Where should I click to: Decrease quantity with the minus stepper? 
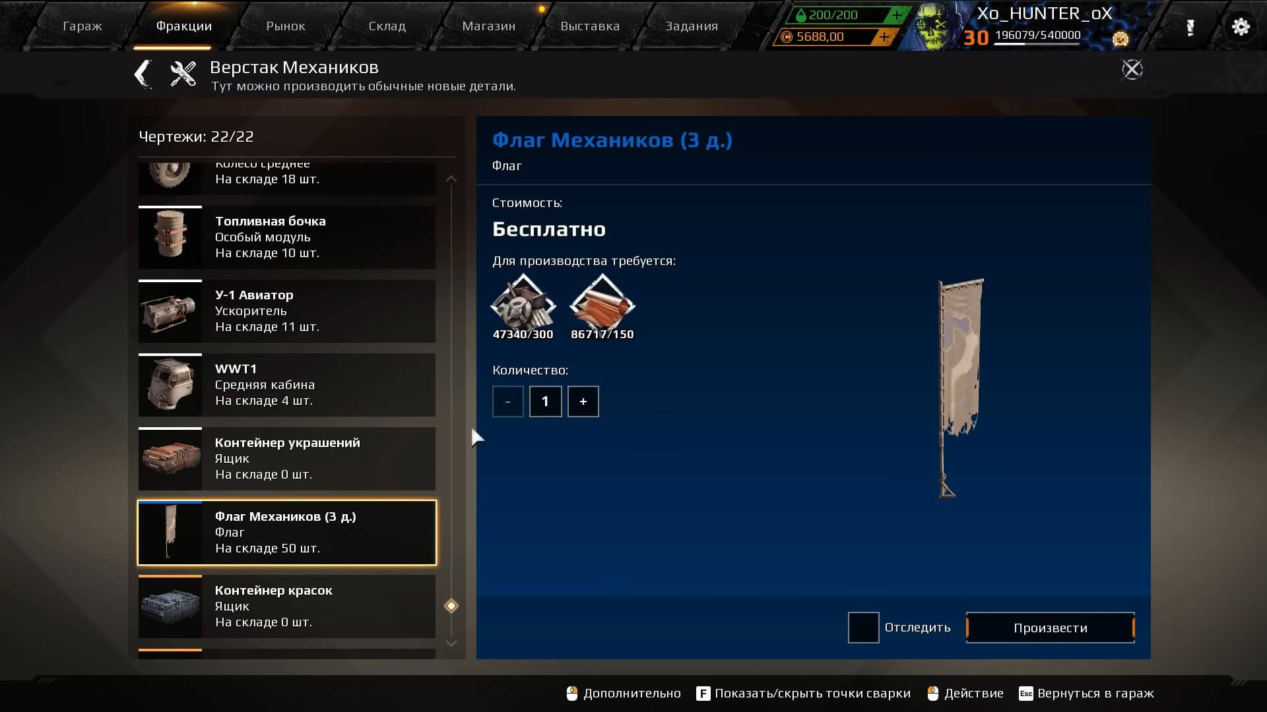pos(507,401)
